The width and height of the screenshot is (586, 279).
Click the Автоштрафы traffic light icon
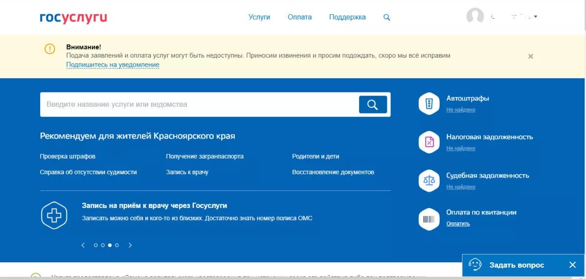tap(429, 103)
